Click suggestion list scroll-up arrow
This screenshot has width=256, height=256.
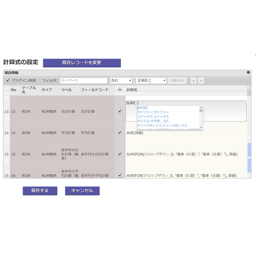(201, 107)
